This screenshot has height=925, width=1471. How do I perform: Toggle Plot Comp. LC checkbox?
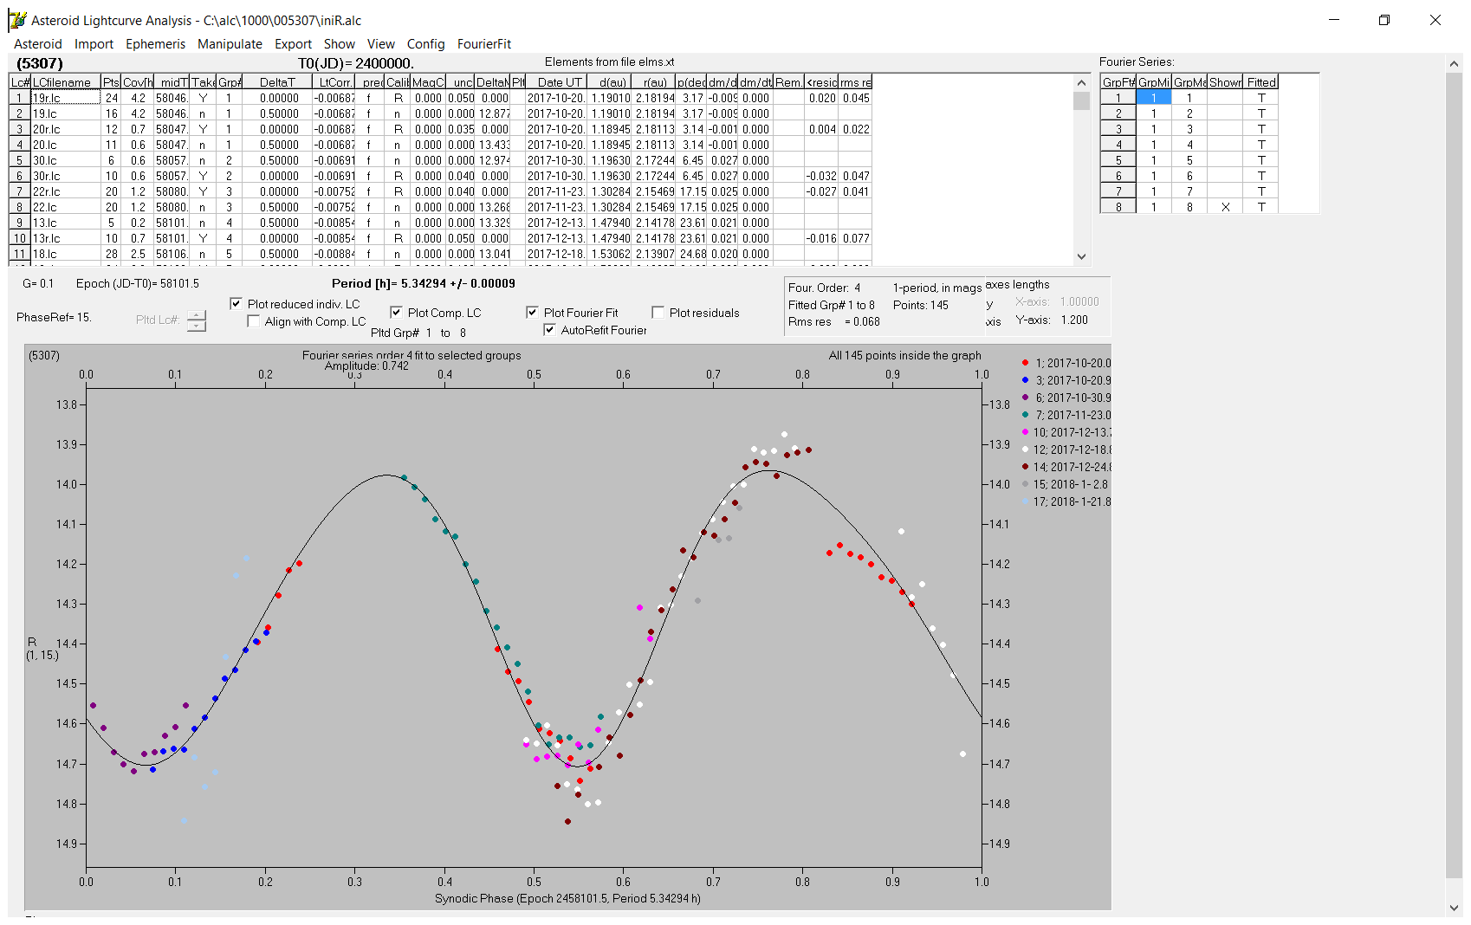coord(396,313)
